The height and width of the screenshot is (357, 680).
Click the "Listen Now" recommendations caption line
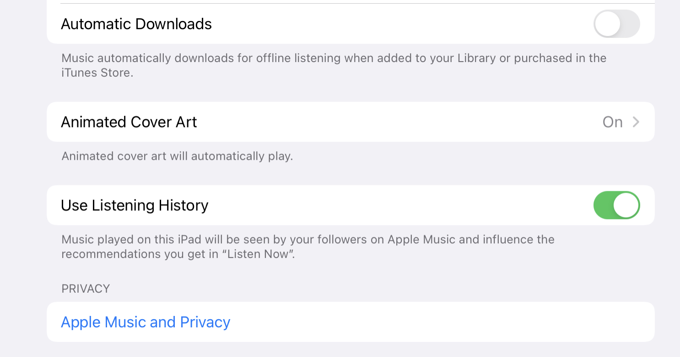tap(178, 254)
